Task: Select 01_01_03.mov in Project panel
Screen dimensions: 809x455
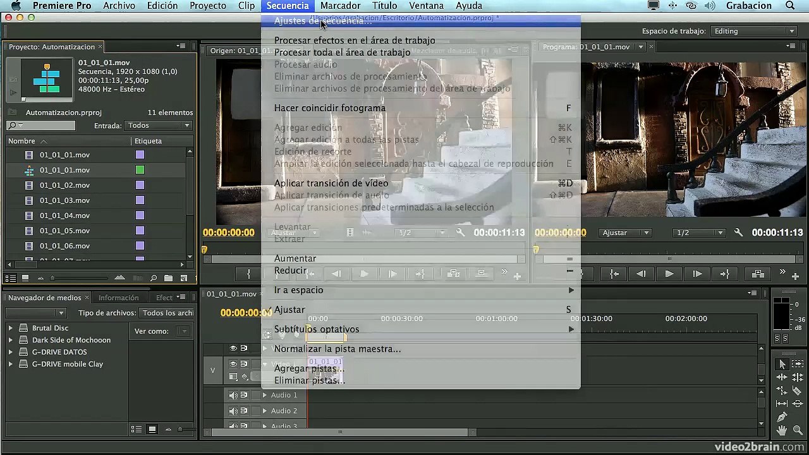Action: 64,200
